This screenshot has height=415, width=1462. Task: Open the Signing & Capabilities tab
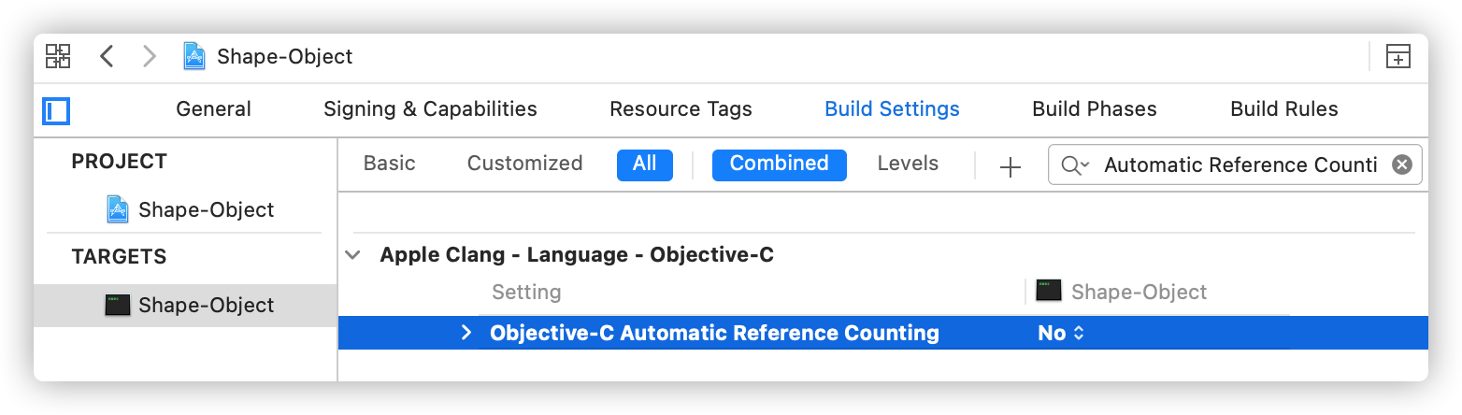click(x=430, y=109)
